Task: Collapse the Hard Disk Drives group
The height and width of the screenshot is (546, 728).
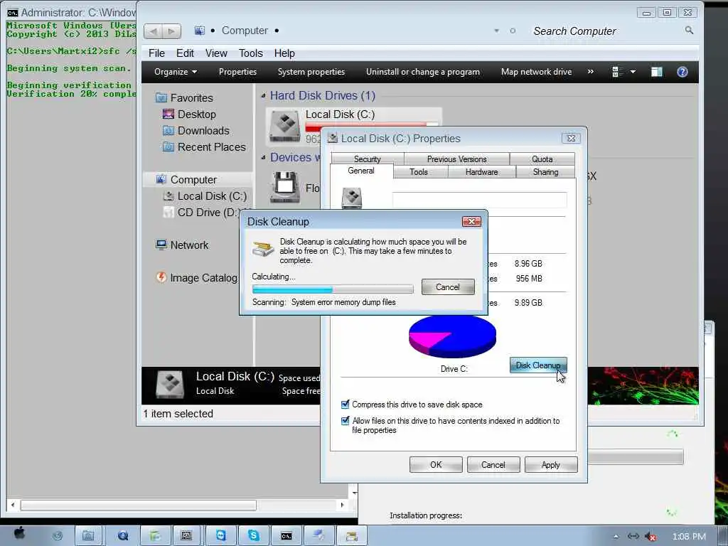Action: [x=263, y=96]
